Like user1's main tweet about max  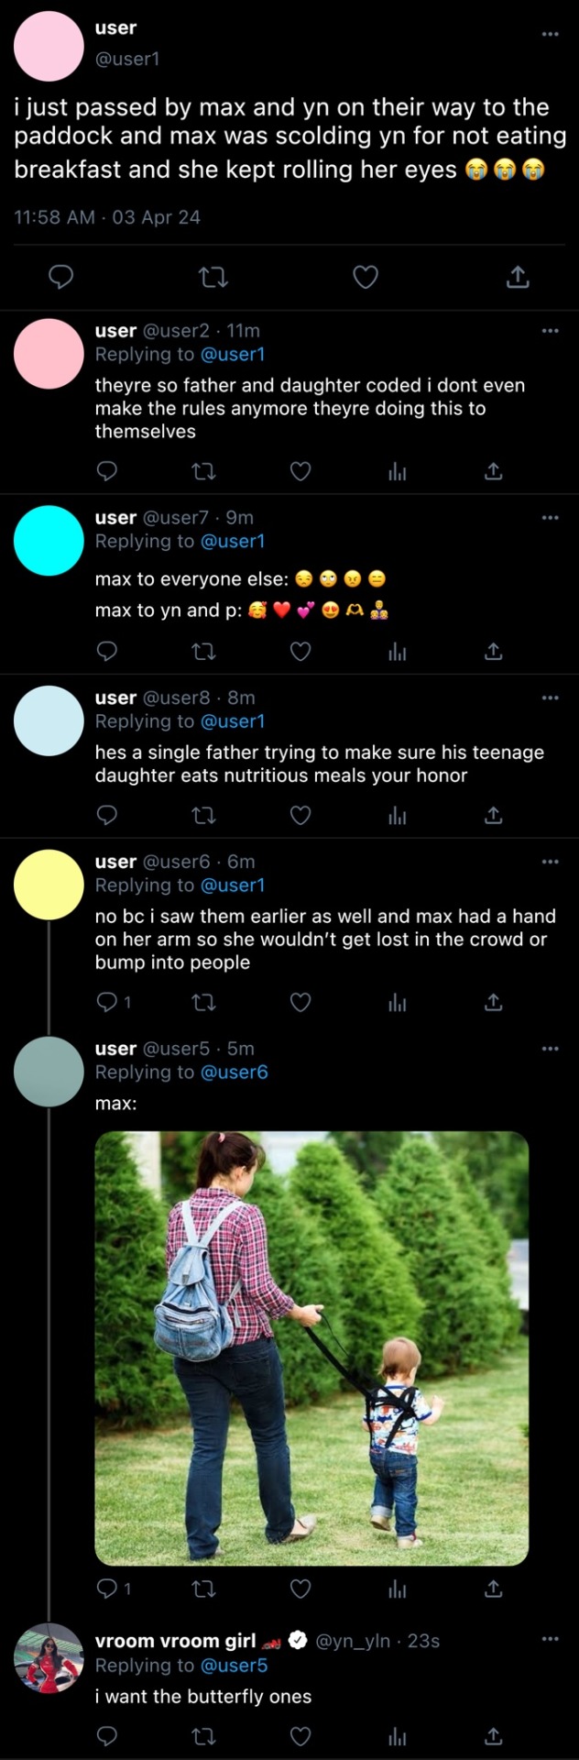366,277
